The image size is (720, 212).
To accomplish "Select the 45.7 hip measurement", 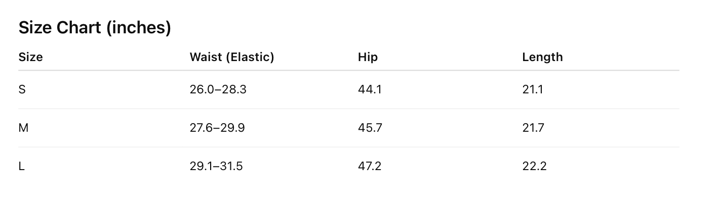I will coord(370,128).
